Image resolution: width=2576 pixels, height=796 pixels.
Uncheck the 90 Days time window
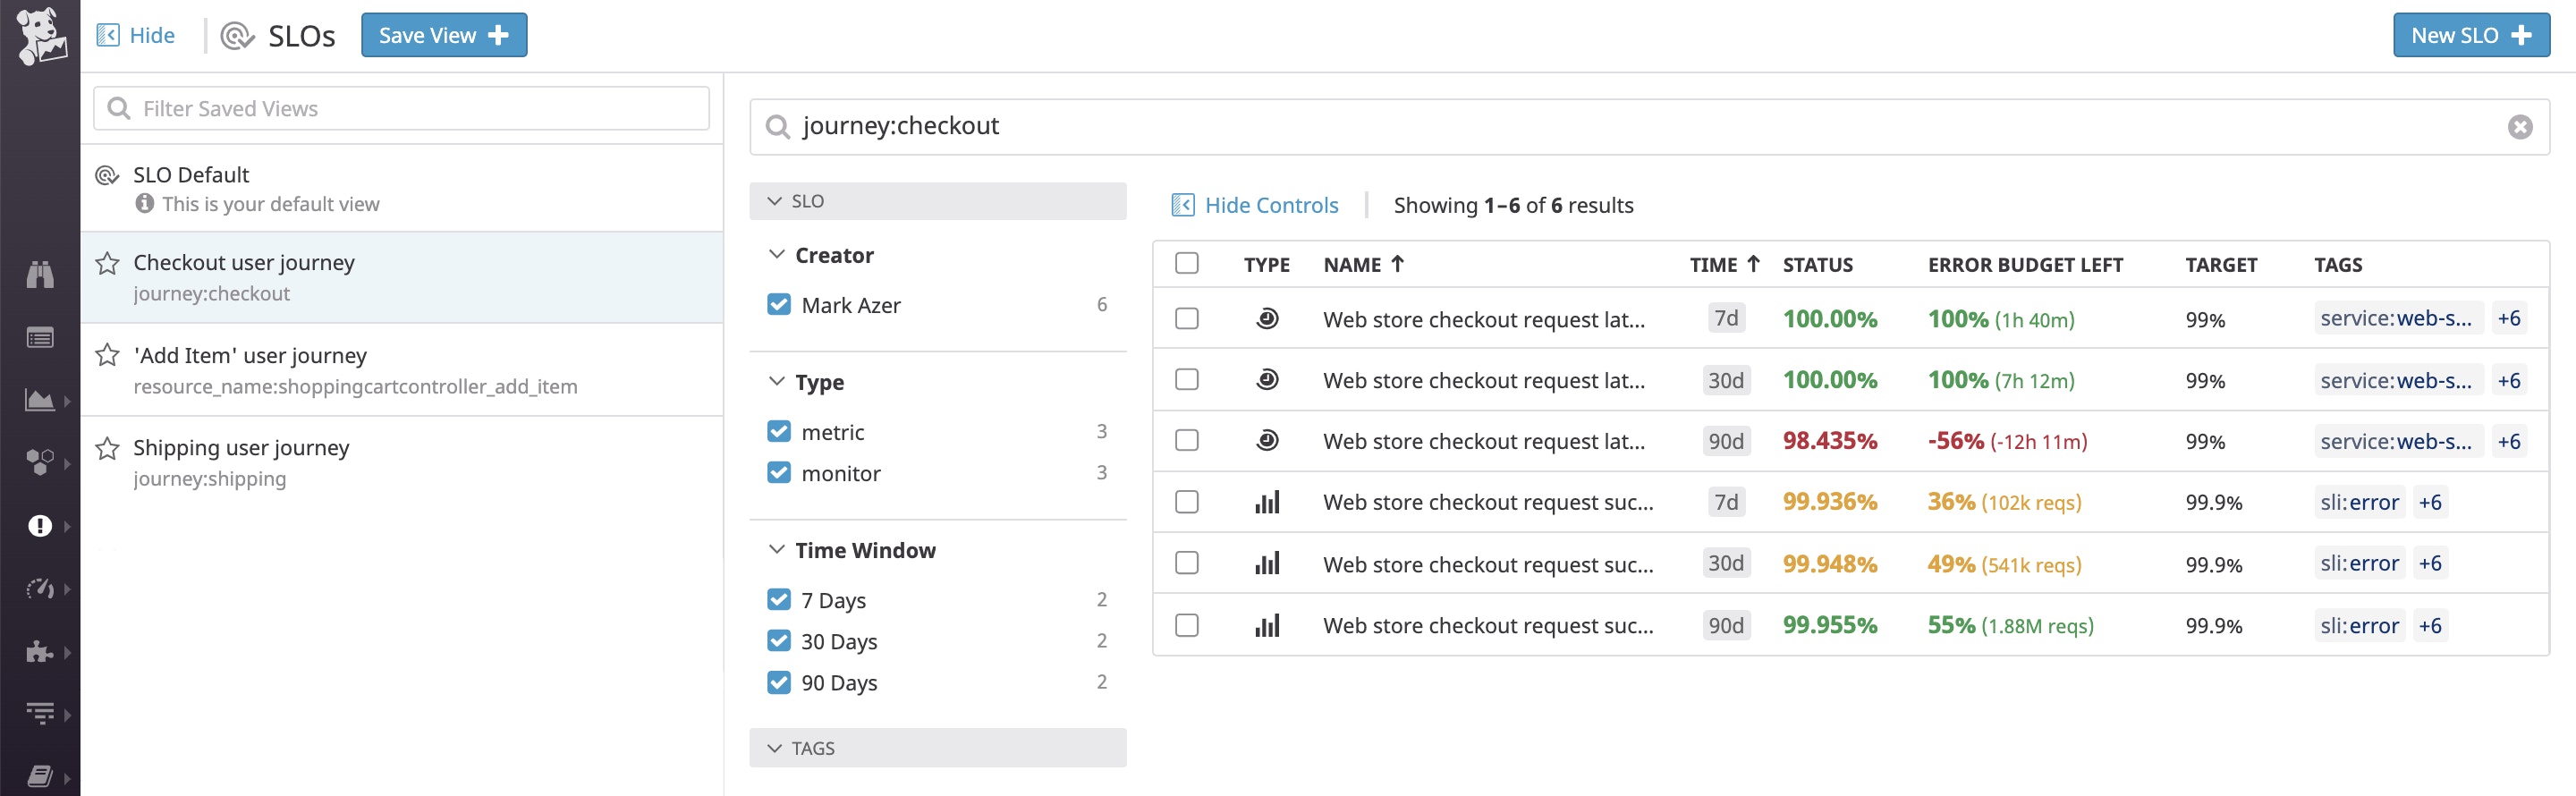pyautogui.click(x=779, y=682)
